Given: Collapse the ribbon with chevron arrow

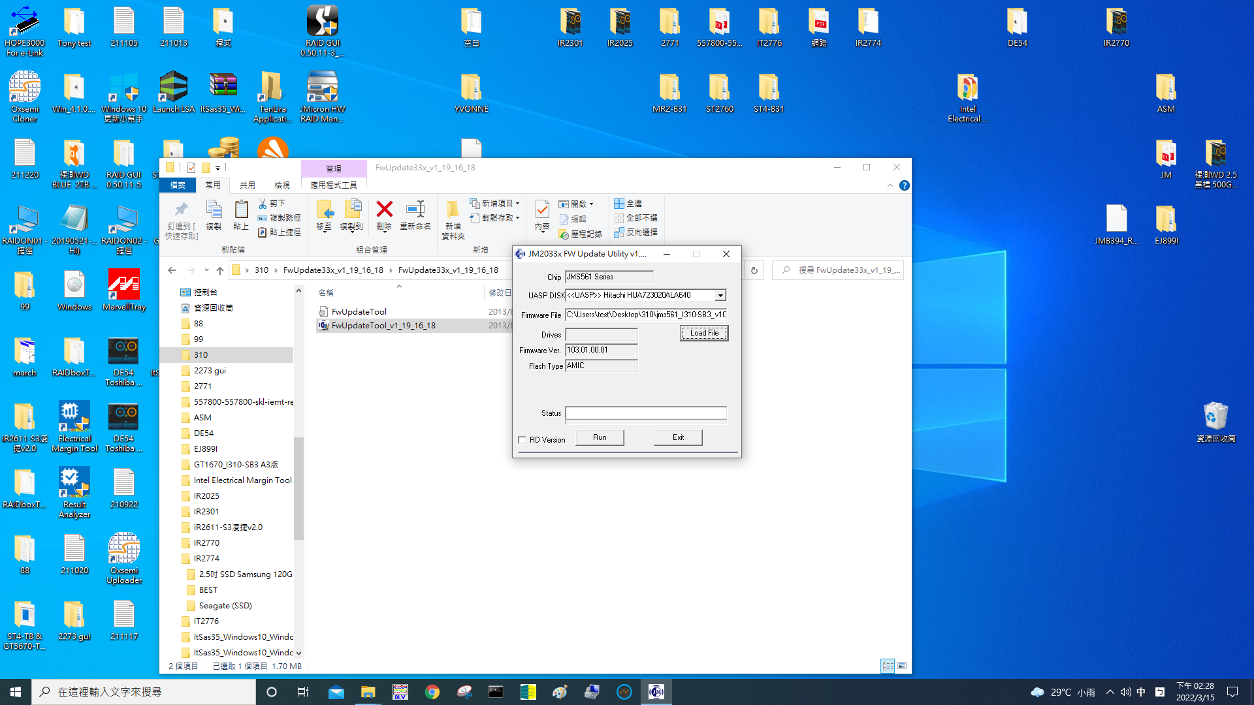Looking at the screenshot, I should tap(890, 185).
